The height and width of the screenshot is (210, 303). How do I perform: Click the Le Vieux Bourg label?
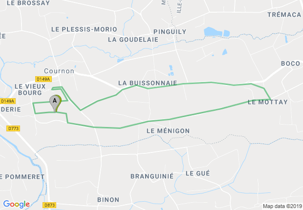pyautogui.click(x=30, y=89)
